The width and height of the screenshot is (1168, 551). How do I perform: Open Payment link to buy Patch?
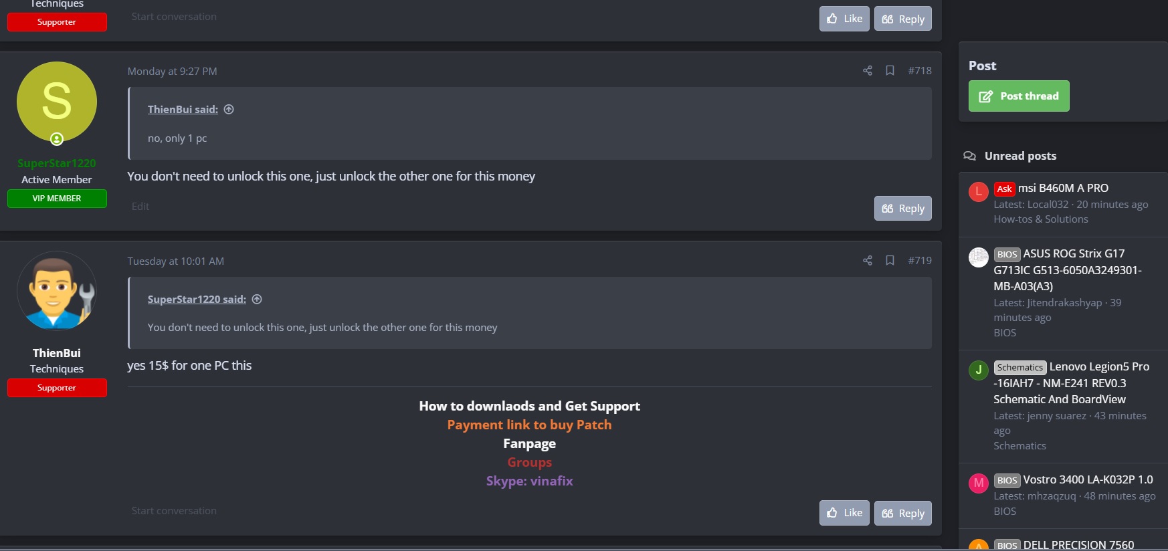pyautogui.click(x=529, y=425)
